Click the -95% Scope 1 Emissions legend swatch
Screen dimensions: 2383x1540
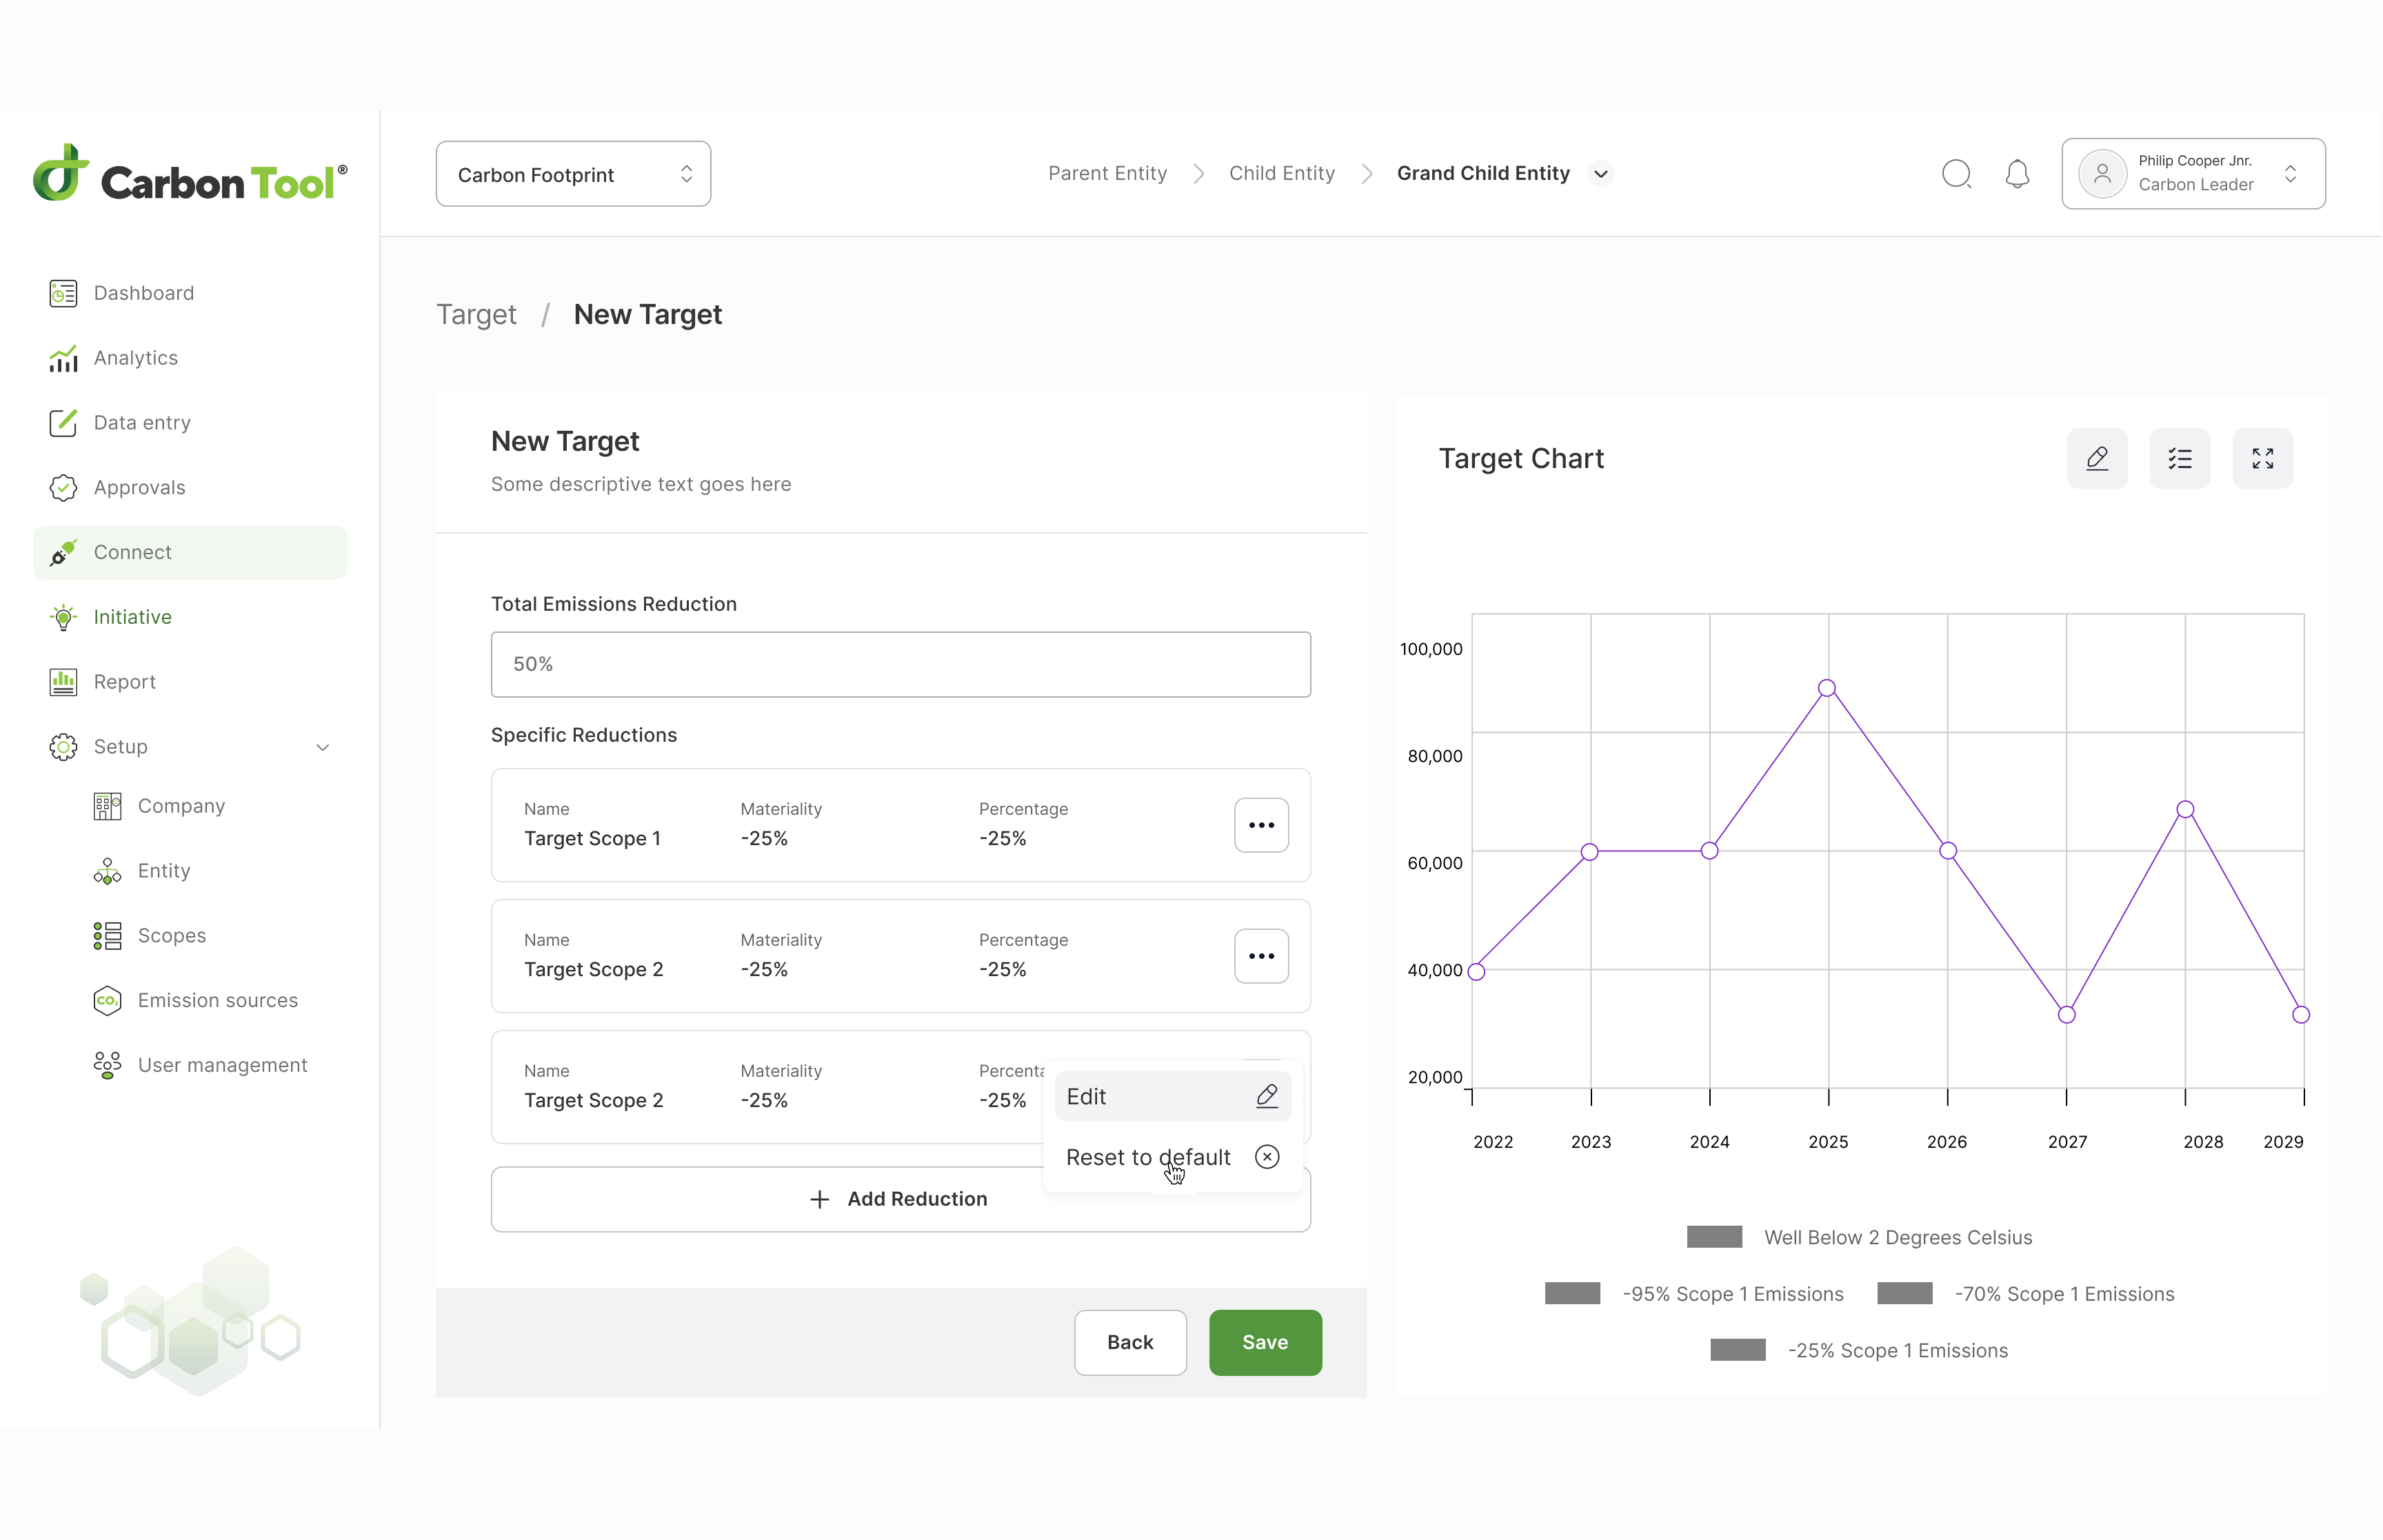pos(1572,1294)
